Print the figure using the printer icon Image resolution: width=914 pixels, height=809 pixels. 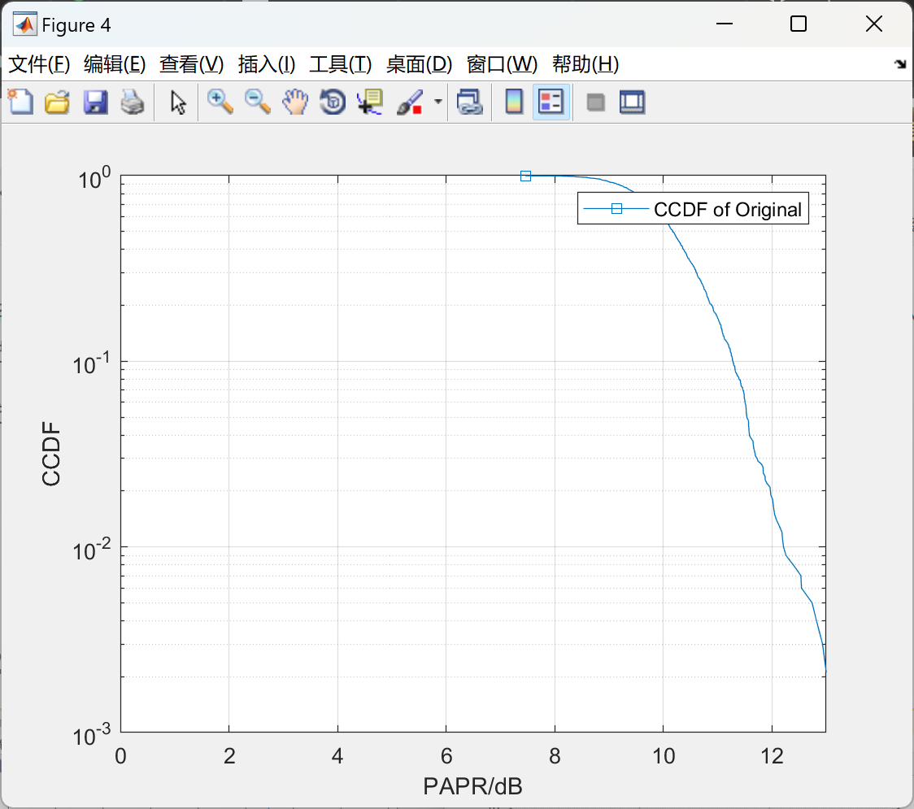(133, 102)
